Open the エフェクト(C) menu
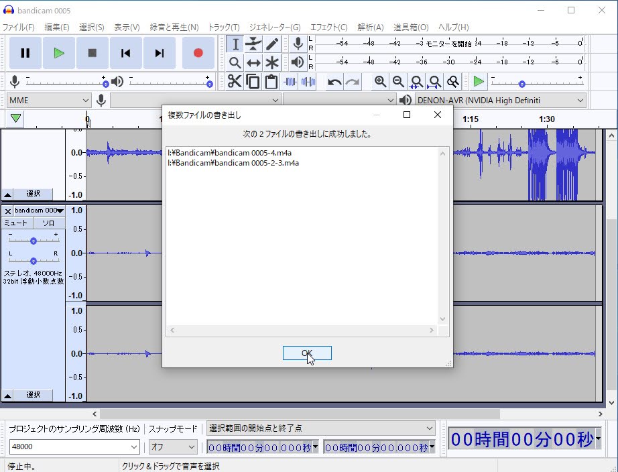This screenshot has height=472, width=618. [x=328, y=27]
